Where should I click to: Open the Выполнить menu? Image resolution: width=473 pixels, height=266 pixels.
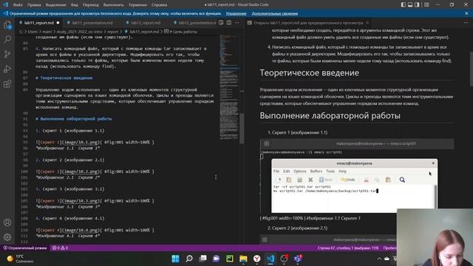pyautogui.click(x=113, y=5)
